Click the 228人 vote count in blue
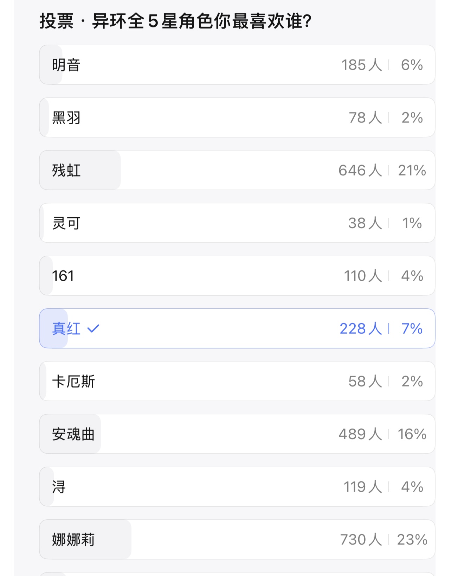This screenshot has width=464, height=576. (361, 329)
